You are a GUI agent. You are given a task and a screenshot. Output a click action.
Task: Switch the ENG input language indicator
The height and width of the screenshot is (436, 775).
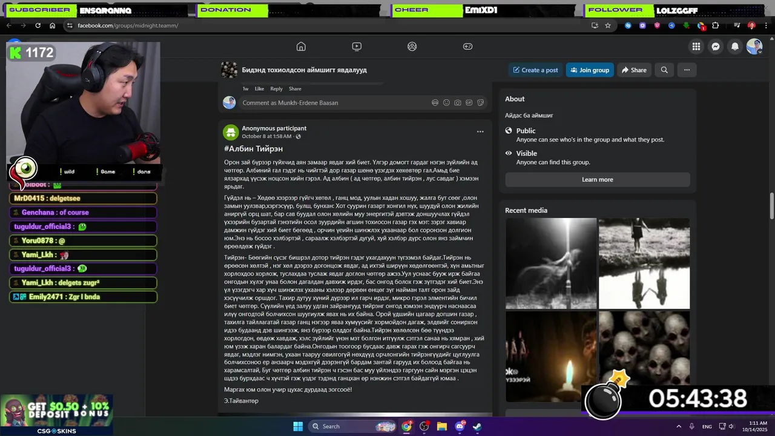[707, 426]
